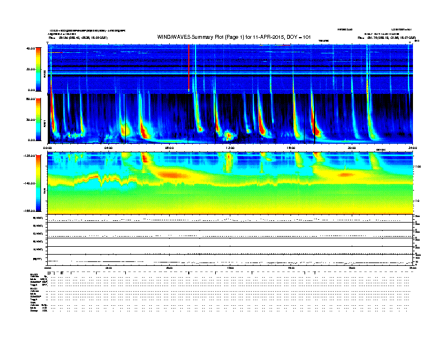Click '04:00' on the lower line-plot time axis
This screenshot has width=445, height=344.
point(108,268)
